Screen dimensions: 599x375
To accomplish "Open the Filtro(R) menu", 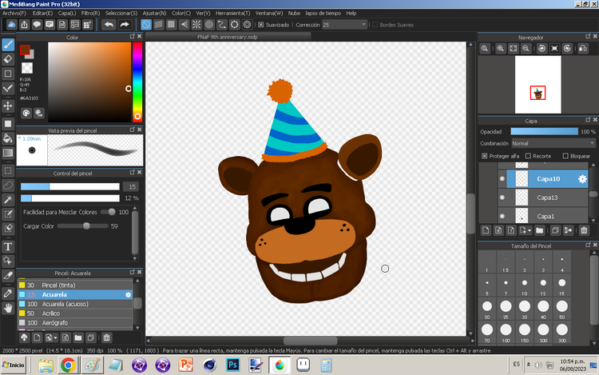I will tap(90, 14).
